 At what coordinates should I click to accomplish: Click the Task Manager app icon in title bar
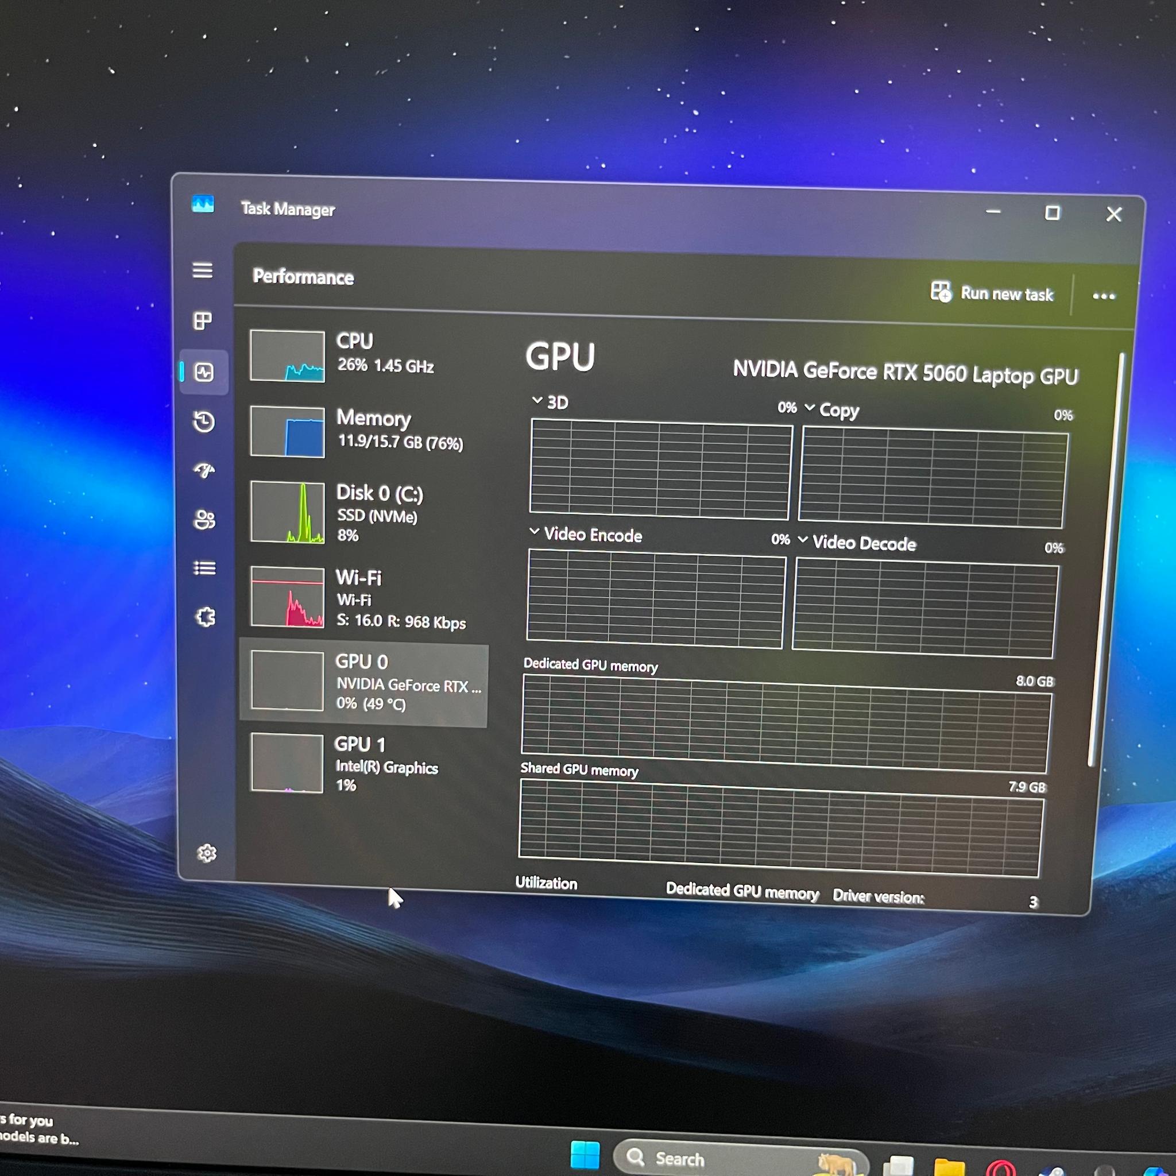(x=203, y=204)
